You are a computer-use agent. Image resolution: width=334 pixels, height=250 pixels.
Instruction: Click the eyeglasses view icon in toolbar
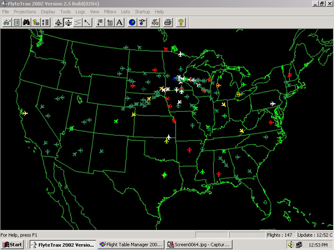[7, 22]
